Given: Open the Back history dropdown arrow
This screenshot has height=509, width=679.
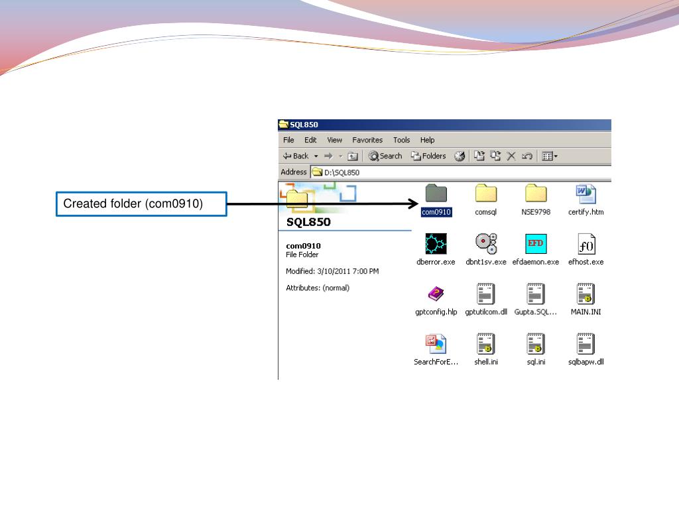Looking at the screenshot, I should pos(316,156).
